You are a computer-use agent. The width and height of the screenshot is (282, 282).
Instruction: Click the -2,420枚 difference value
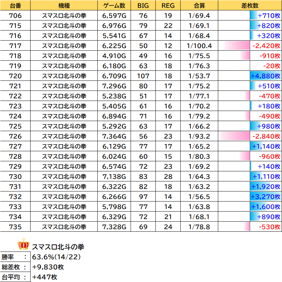(x=266, y=46)
